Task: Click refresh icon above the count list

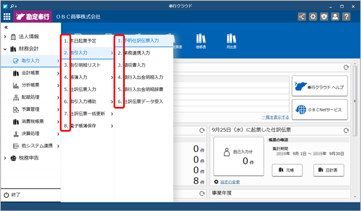Action: click(202, 131)
